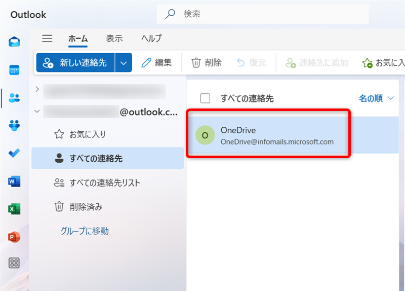This screenshot has width=405, height=291.
Task: Collapse the @outlook.com account tree
Action: [x=36, y=112]
